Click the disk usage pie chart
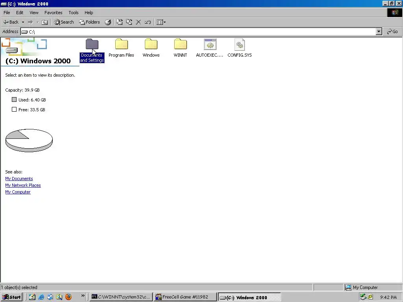Viewport: 403px width, 302px height. pos(29,140)
